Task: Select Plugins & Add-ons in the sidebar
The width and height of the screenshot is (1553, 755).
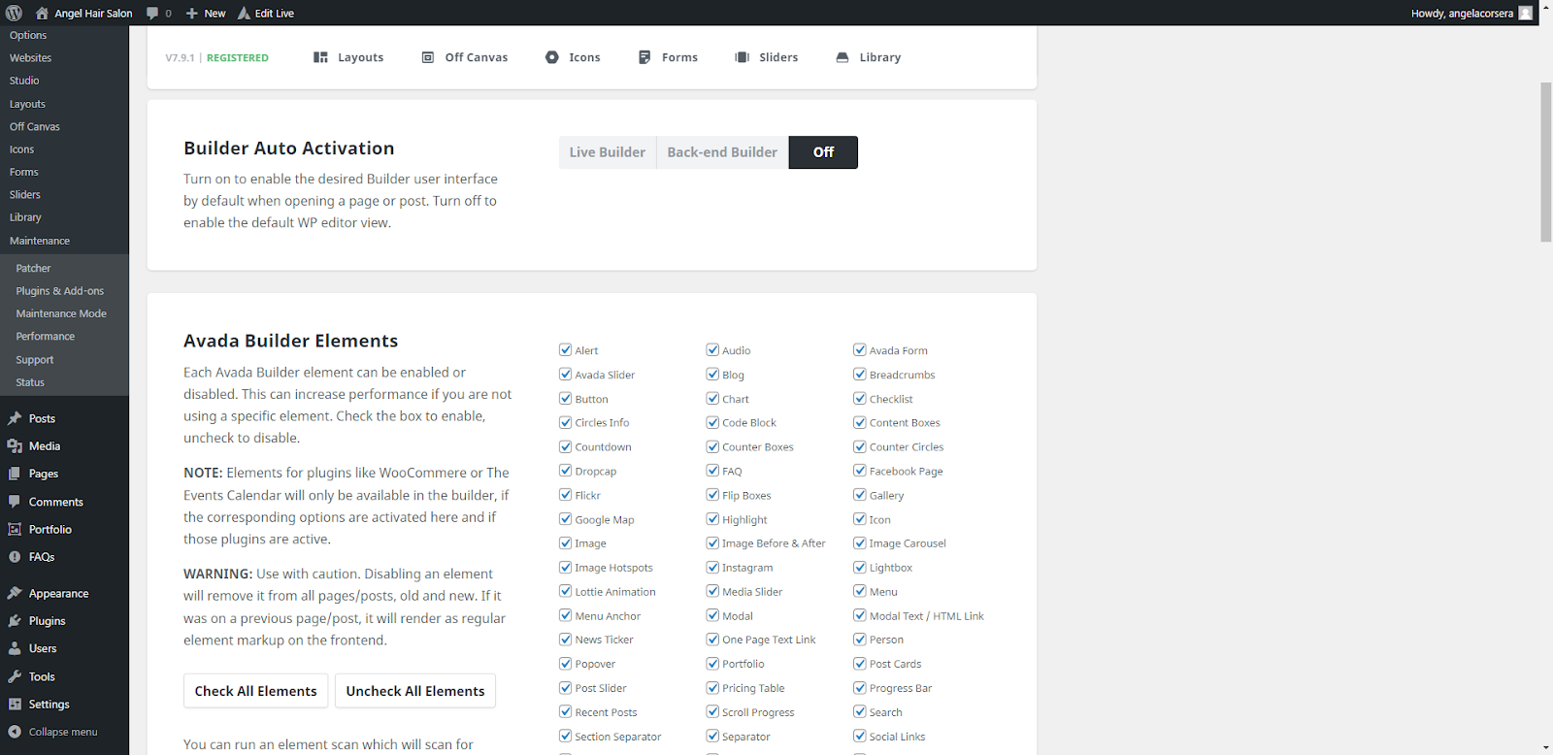Action: tap(60, 291)
